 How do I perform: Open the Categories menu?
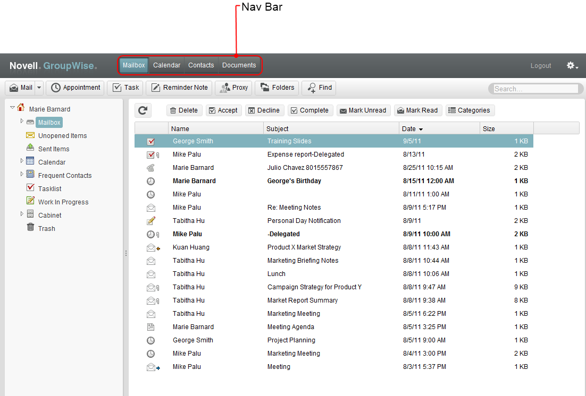(470, 110)
